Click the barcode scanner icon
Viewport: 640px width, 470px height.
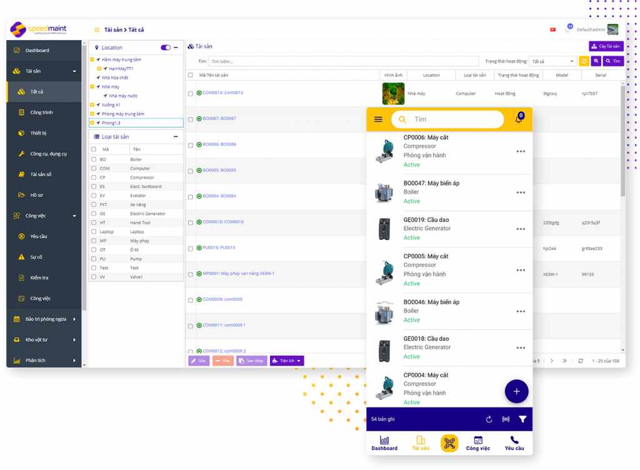click(x=506, y=419)
